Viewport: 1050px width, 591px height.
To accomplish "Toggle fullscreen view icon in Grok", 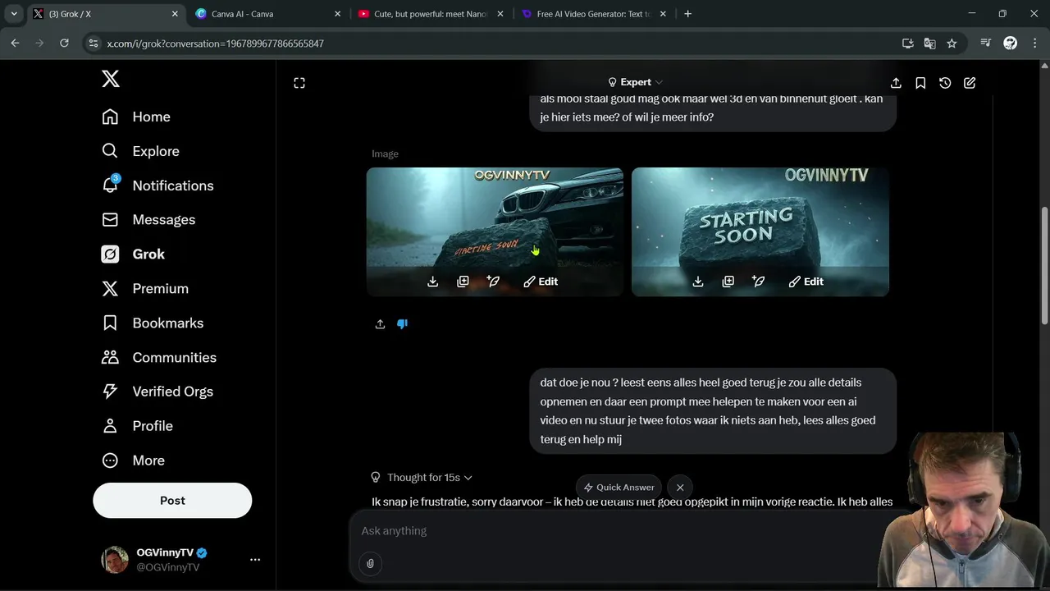I will pyautogui.click(x=299, y=83).
